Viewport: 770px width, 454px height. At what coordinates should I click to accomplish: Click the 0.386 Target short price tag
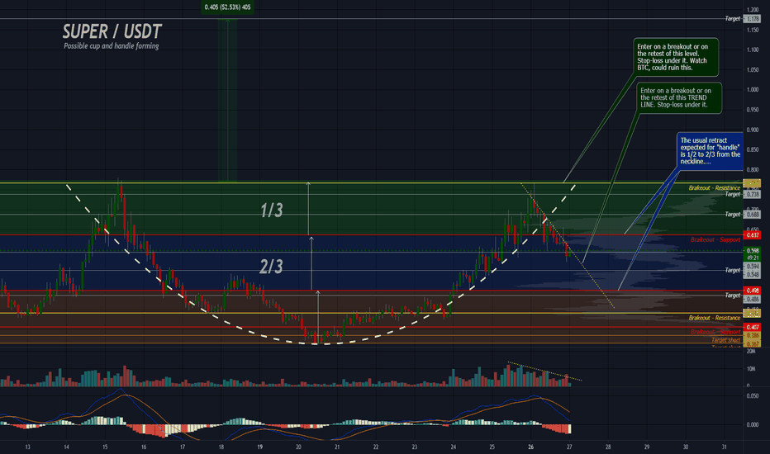click(x=752, y=336)
